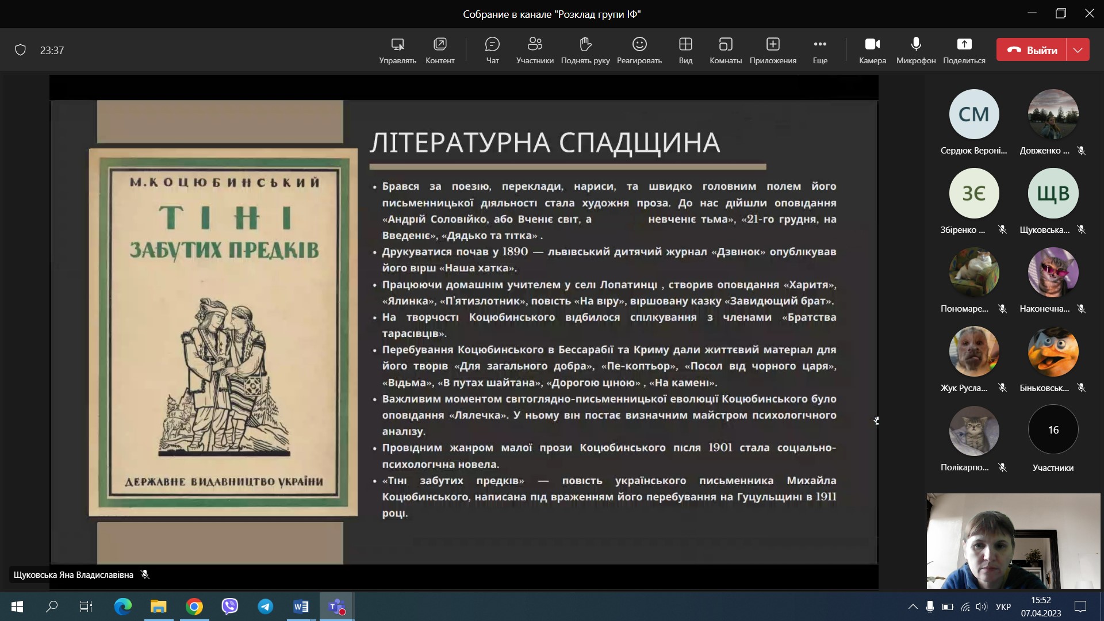
Task: Show taskbar hidden icons chevron
Action: click(913, 607)
